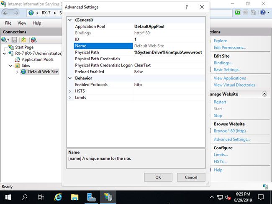
Task: Click the Edit Permissions link
Action: pos(230,48)
